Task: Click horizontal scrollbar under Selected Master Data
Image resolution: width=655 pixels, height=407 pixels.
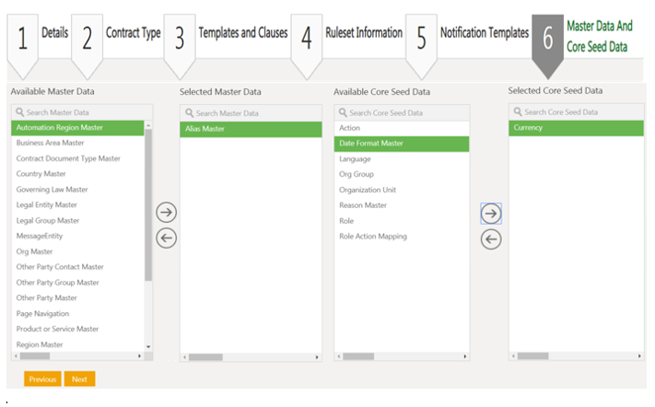Action: pos(206,356)
